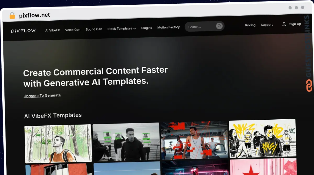Open the red glitch pixel template thumbnail

[x=194, y=140]
